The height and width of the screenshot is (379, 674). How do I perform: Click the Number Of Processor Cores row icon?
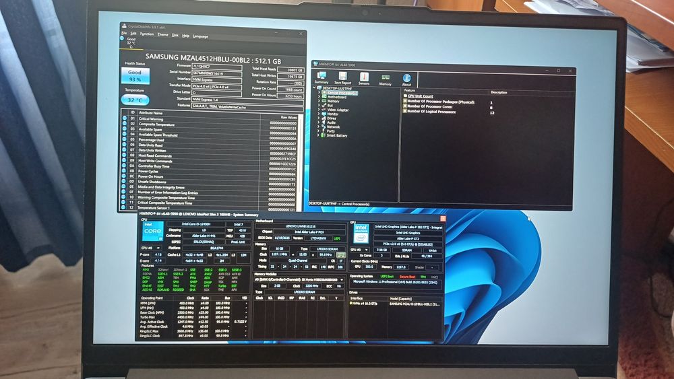(405, 107)
